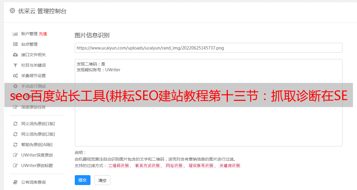Open 栏目与关键词 menu item

tap(33, 65)
